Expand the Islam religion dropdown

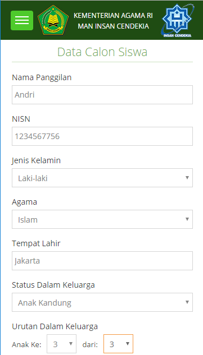pyautogui.click(x=102, y=219)
